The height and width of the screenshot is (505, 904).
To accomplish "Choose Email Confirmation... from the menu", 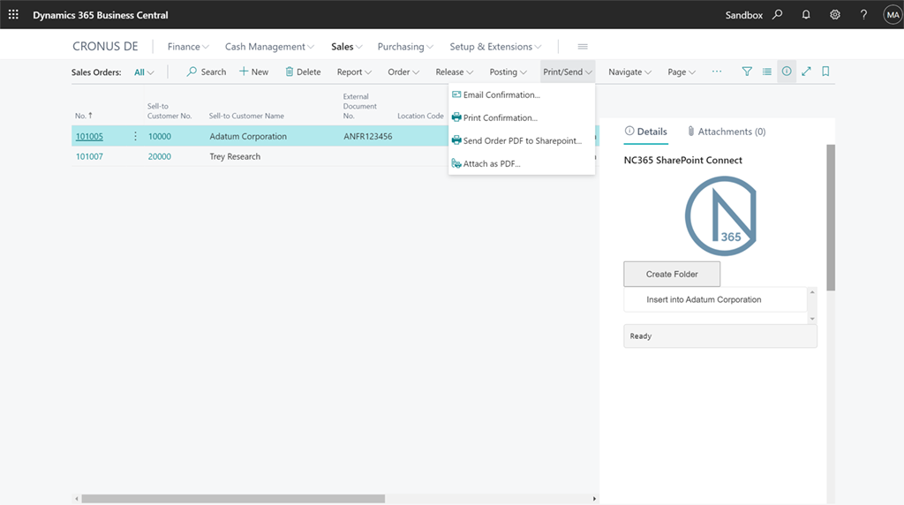I will click(x=521, y=94).
